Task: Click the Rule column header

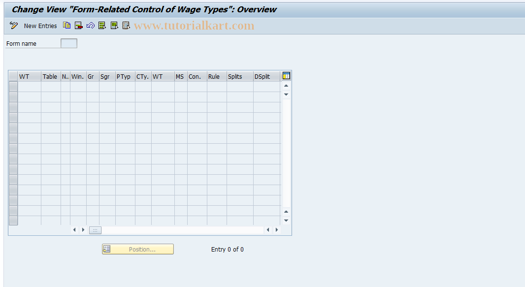Action: tap(217, 77)
